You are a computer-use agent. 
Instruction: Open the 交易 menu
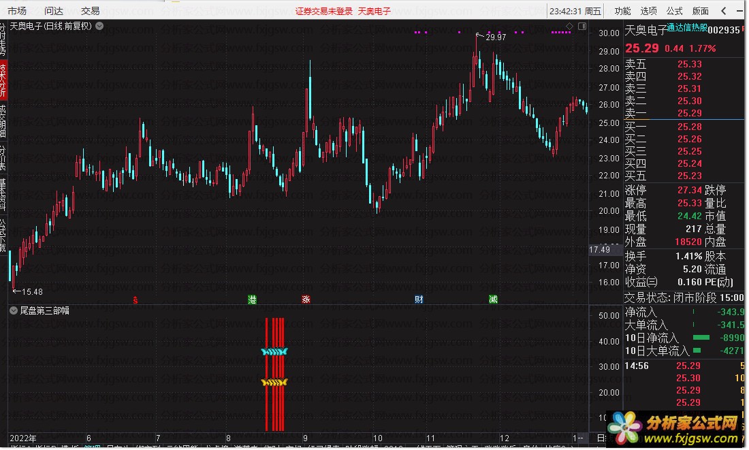(91, 10)
